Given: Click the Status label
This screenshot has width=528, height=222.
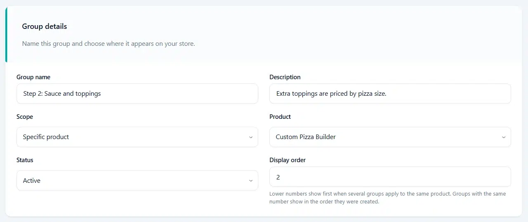Looking at the screenshot, I should [25, 160].
